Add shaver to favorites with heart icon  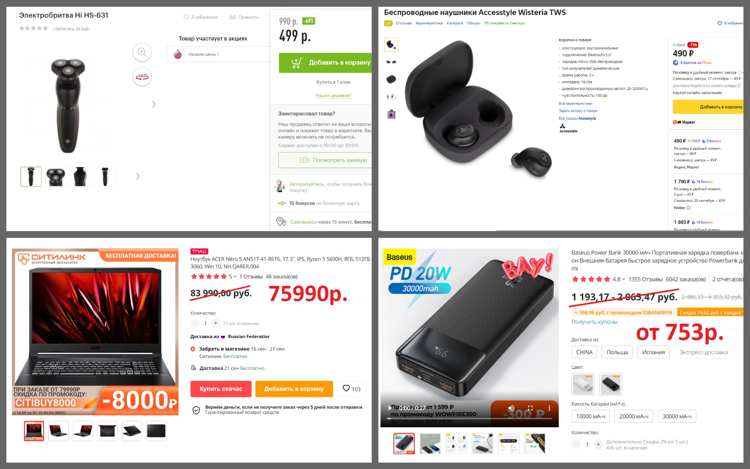click(x=186, y=17)
